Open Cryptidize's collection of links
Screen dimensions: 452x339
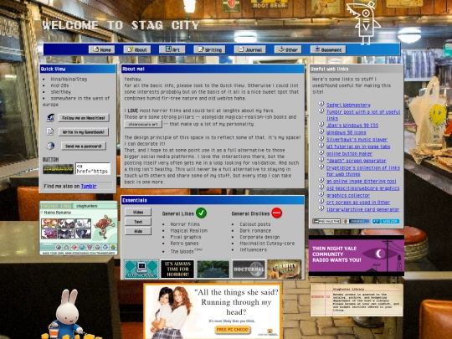pyautogui.click(x=363, y=171)
